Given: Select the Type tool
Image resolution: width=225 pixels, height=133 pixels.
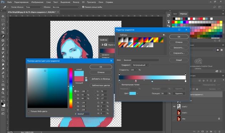Looking at the screenshot, I should click(x=3, y=77).
